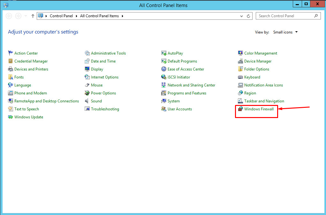Click the Text to Speech icon
Image resolution: width=326 pixels, height=215 pixels.
tap(11, 109)
